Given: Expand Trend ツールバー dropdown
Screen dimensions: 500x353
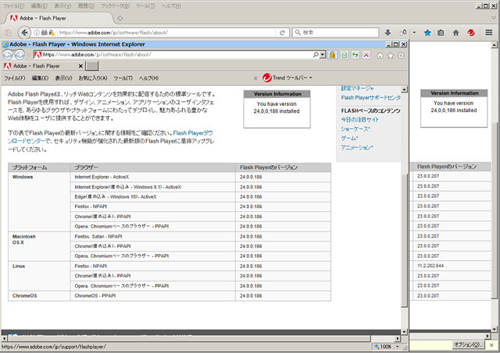Looking at the screenshot, I should click(311, 78).
